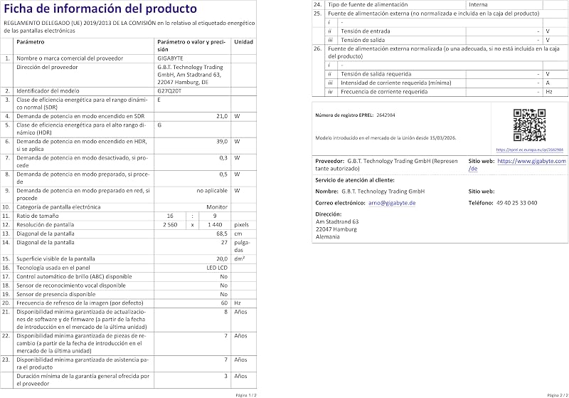569x398 pixels.
Task: Click 'Tensión de salida requerida' row label
Action: [376, 74]
